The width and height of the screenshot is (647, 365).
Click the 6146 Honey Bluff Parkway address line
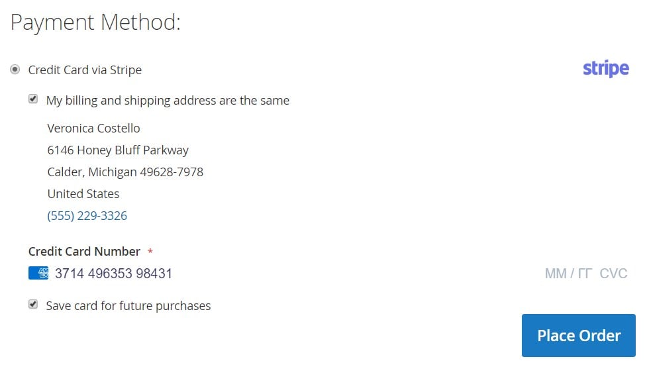(x=118, y=150)
